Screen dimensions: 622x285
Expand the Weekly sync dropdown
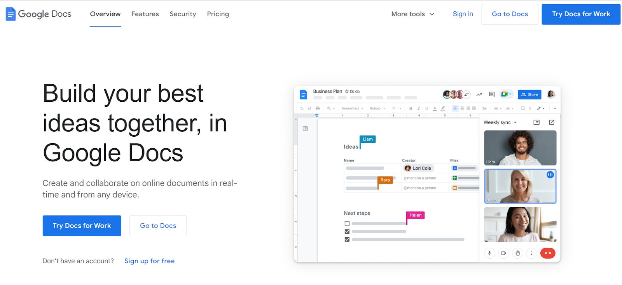500,122
